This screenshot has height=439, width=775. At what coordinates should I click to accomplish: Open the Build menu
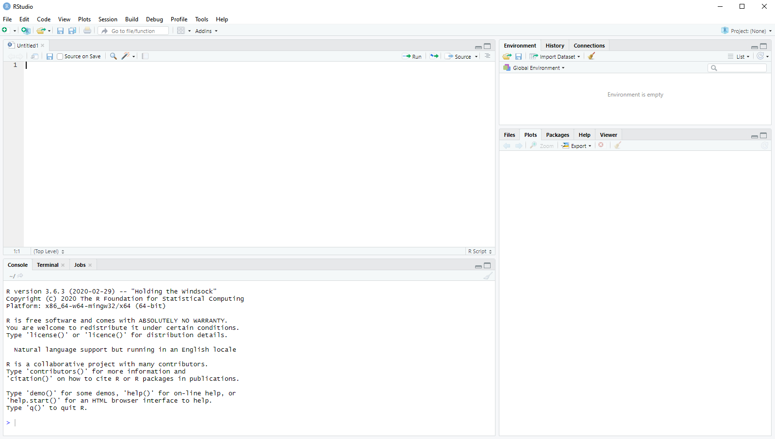(132, 19)
